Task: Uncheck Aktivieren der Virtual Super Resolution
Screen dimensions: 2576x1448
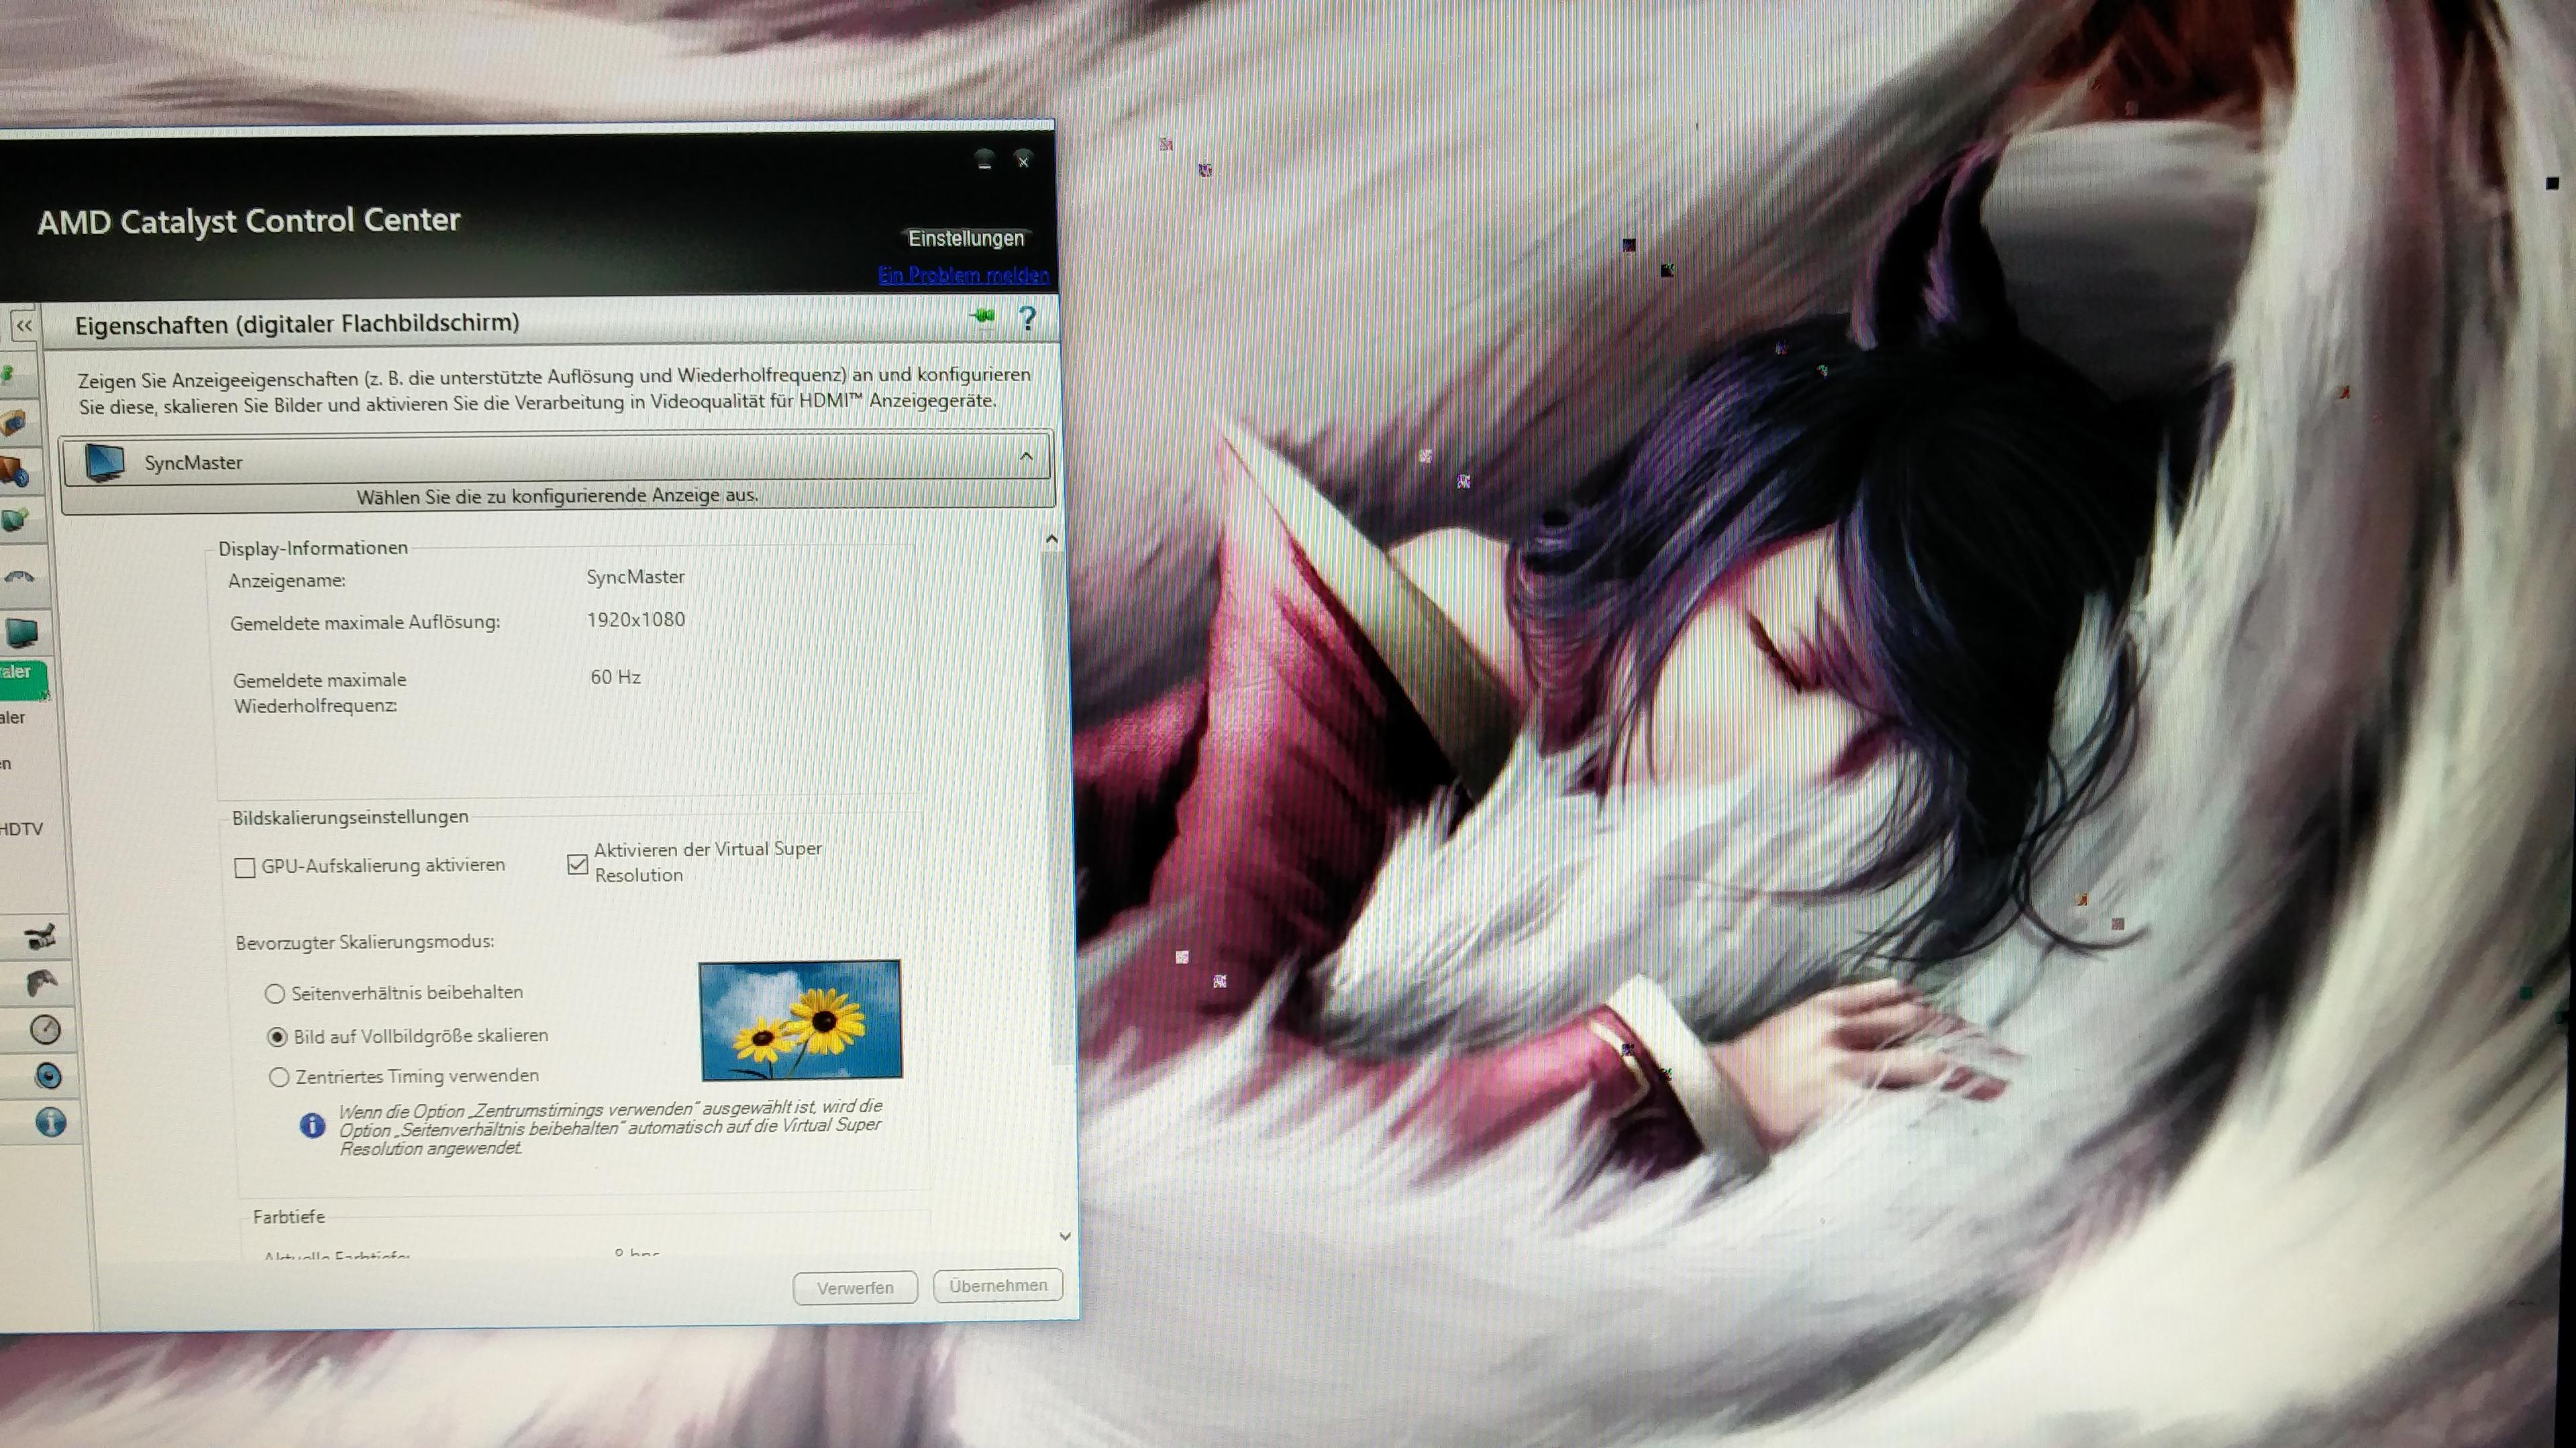Action: coord(577,863)
